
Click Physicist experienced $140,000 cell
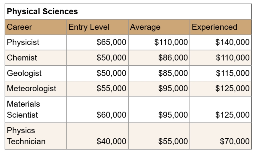(x=232, y=42)
